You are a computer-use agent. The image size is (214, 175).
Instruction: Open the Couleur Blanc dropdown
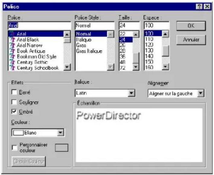point(60,133)
